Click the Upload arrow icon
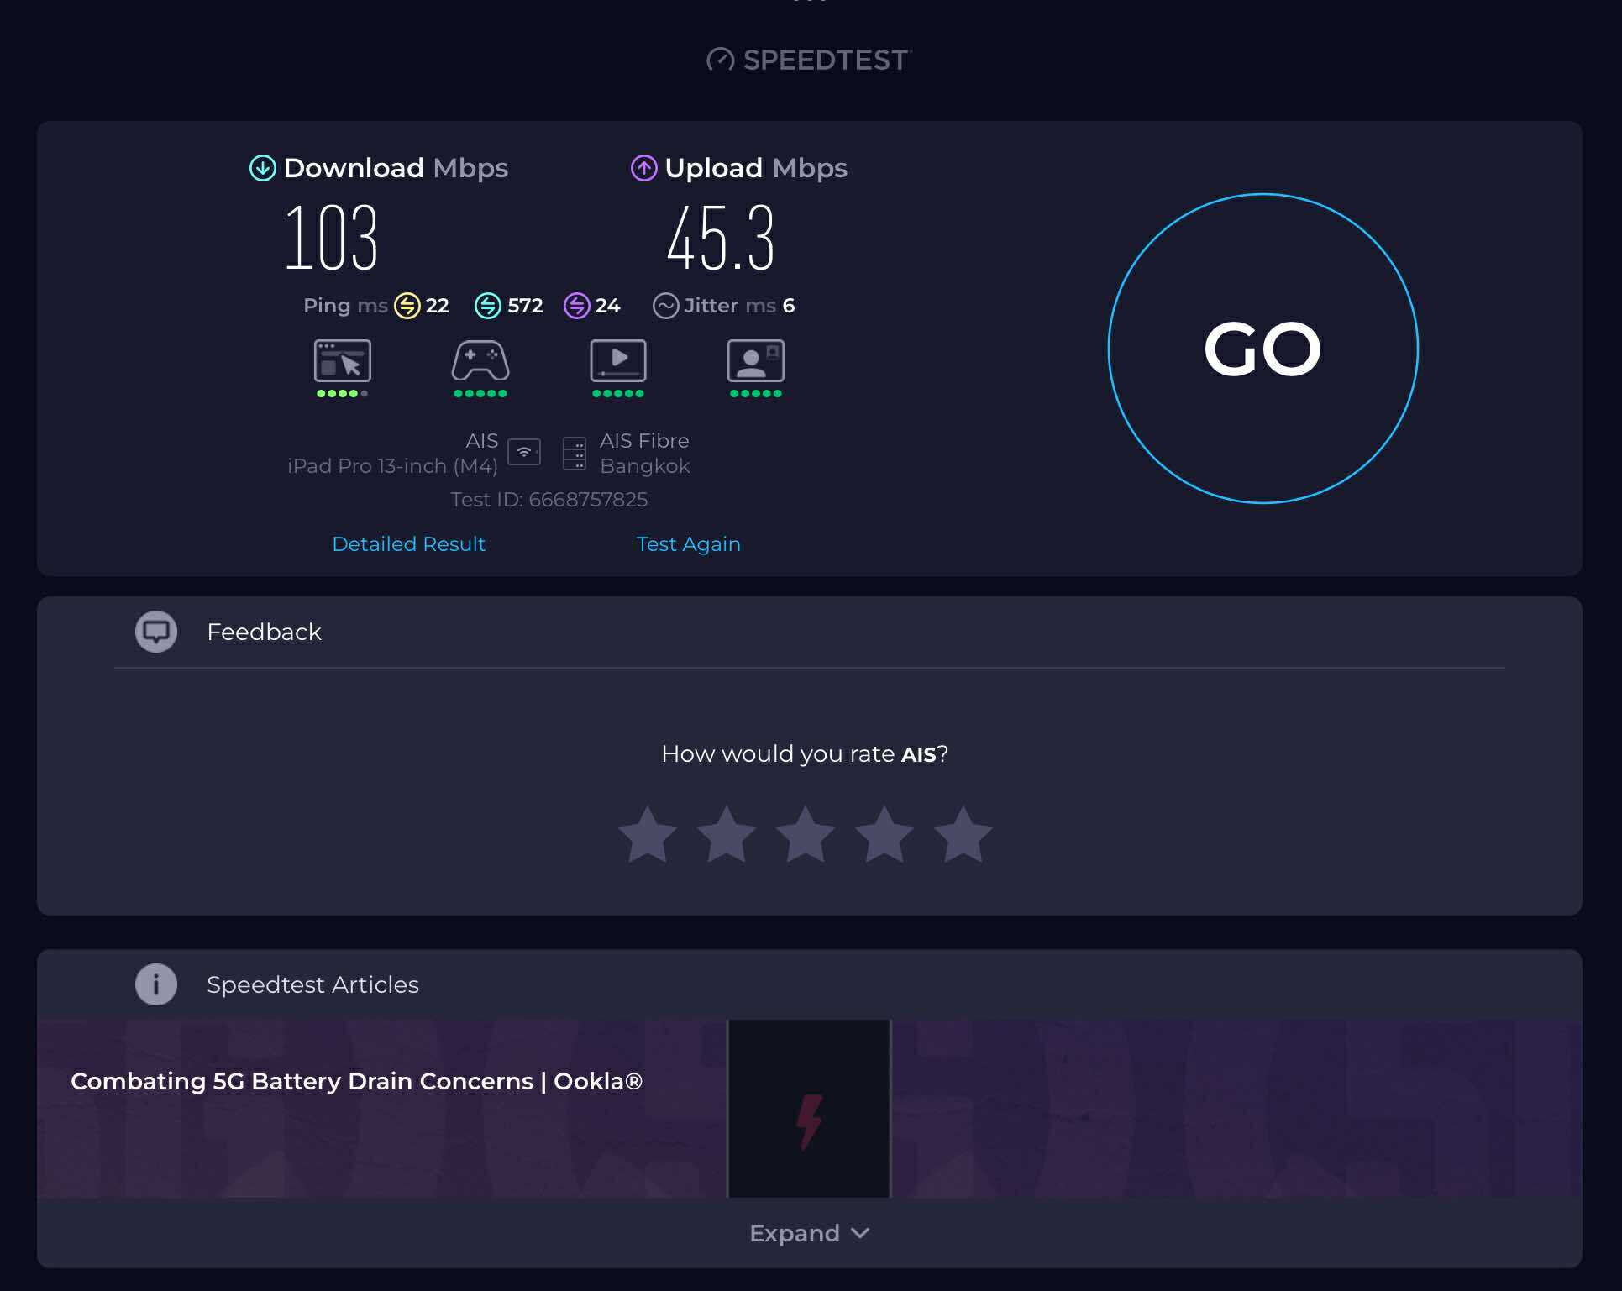Viewport: 1622px width, 1291px height. tap(643, 168)
